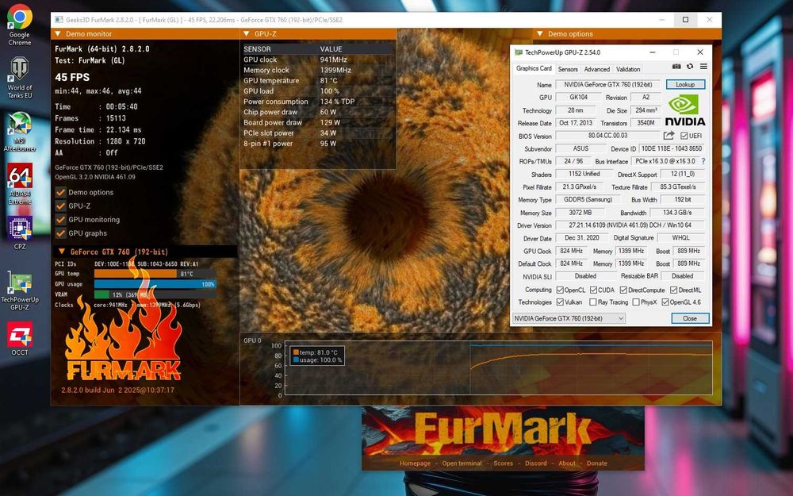
Task: Launch CPZ desktop shortcut
Action: pyautogui.click(x=20, y=233)
